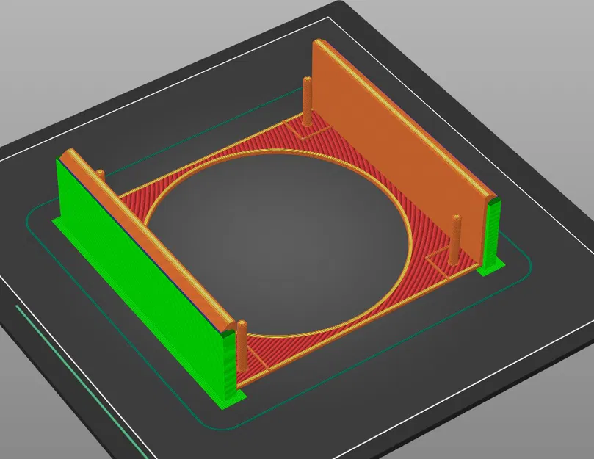Select the yellow circular perimeter ring
The width and height of the screenshot is (594, 459).
(278, 243)
